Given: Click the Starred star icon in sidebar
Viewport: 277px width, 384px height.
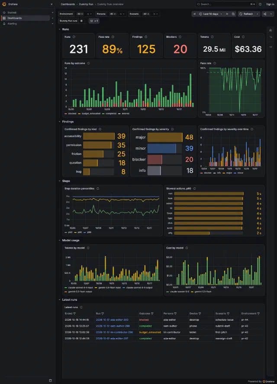Looking at the screenshot, I should coord(4,13).
